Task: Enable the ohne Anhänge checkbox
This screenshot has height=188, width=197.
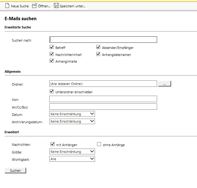Action: (99, 144)
